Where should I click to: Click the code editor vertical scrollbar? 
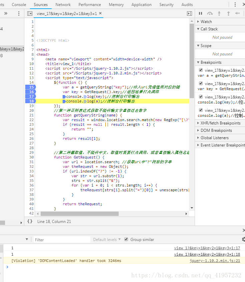[x=192, y=61]
